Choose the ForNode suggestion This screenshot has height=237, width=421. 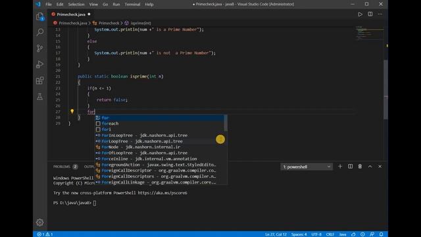[159, 147]
